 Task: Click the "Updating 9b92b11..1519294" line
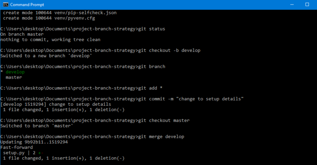(34, 142)
